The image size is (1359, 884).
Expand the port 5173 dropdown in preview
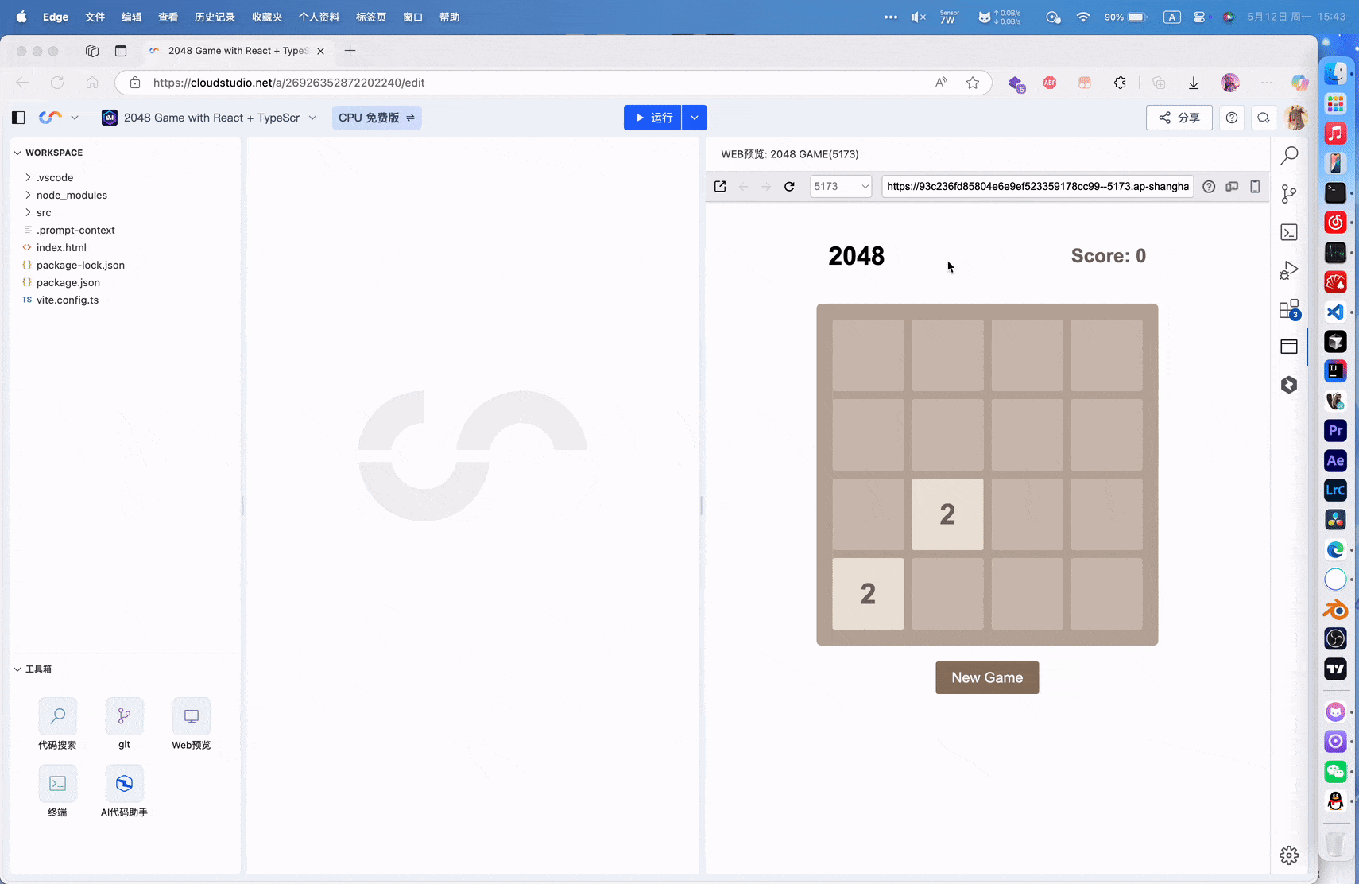(x=865, y=186)
